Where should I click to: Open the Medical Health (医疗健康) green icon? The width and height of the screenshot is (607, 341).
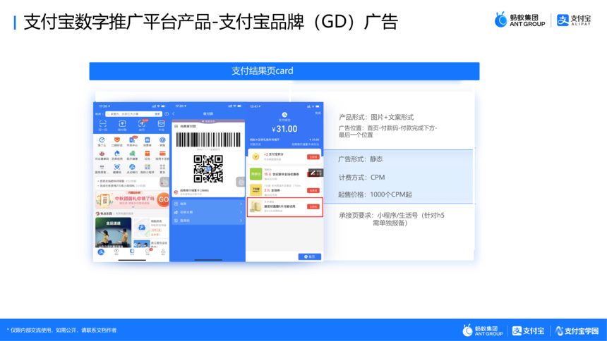(x=132, y=154)
